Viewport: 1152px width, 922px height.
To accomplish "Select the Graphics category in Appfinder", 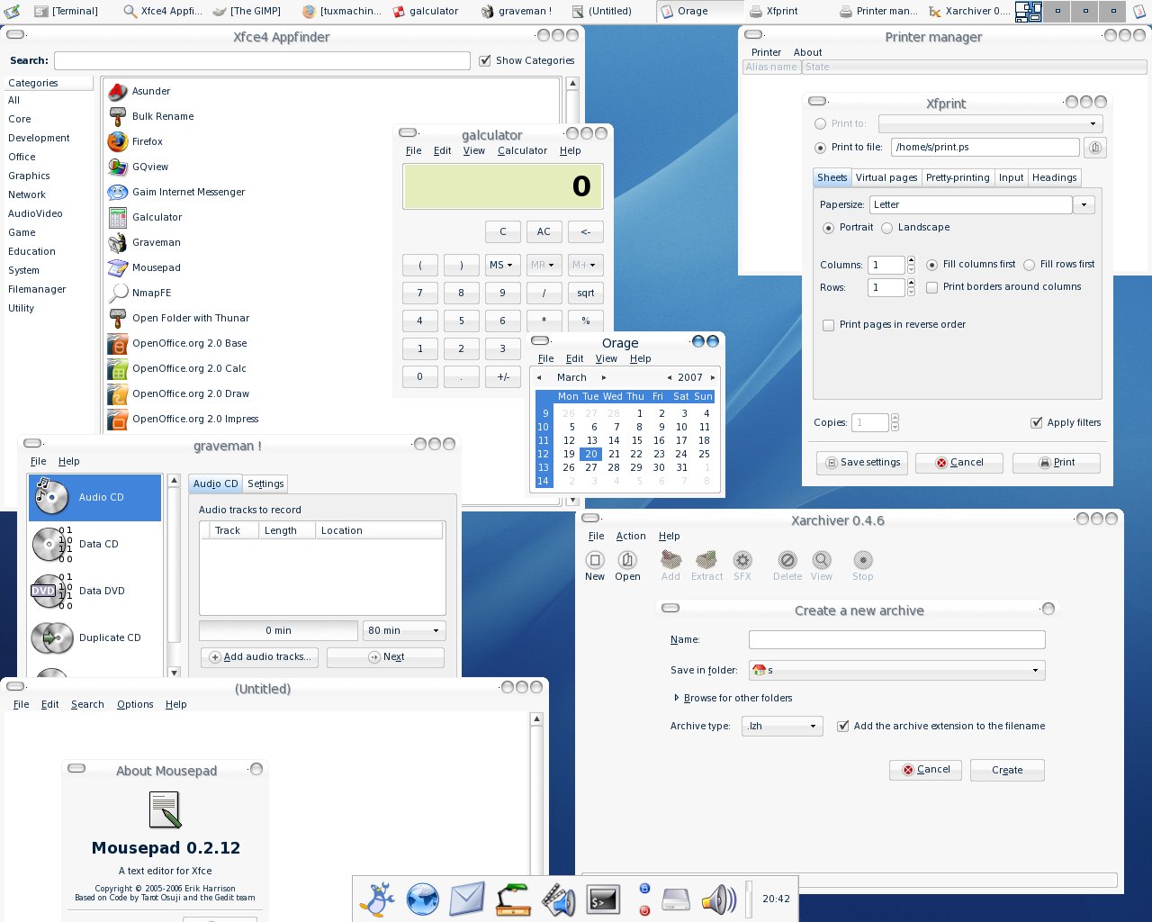I will pyautogui.click(x=29, y=176).
